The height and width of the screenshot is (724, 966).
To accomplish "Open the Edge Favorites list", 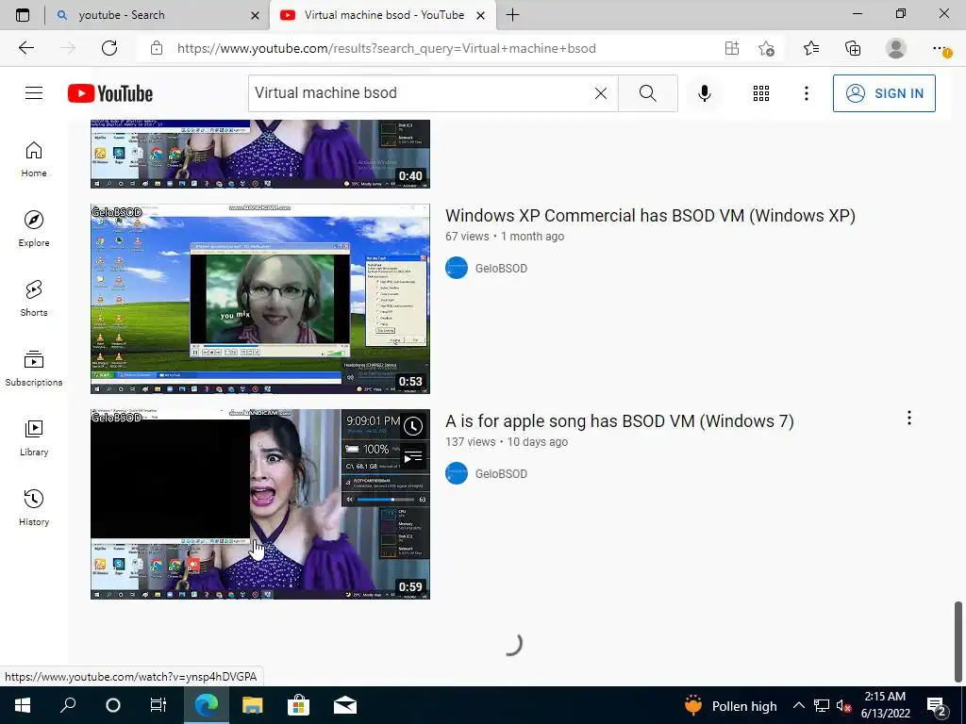I will click(x=811, y=48).
